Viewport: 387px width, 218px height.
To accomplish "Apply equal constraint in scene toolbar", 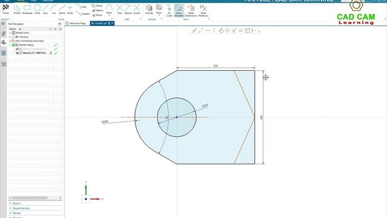I will tap(241, 30).
